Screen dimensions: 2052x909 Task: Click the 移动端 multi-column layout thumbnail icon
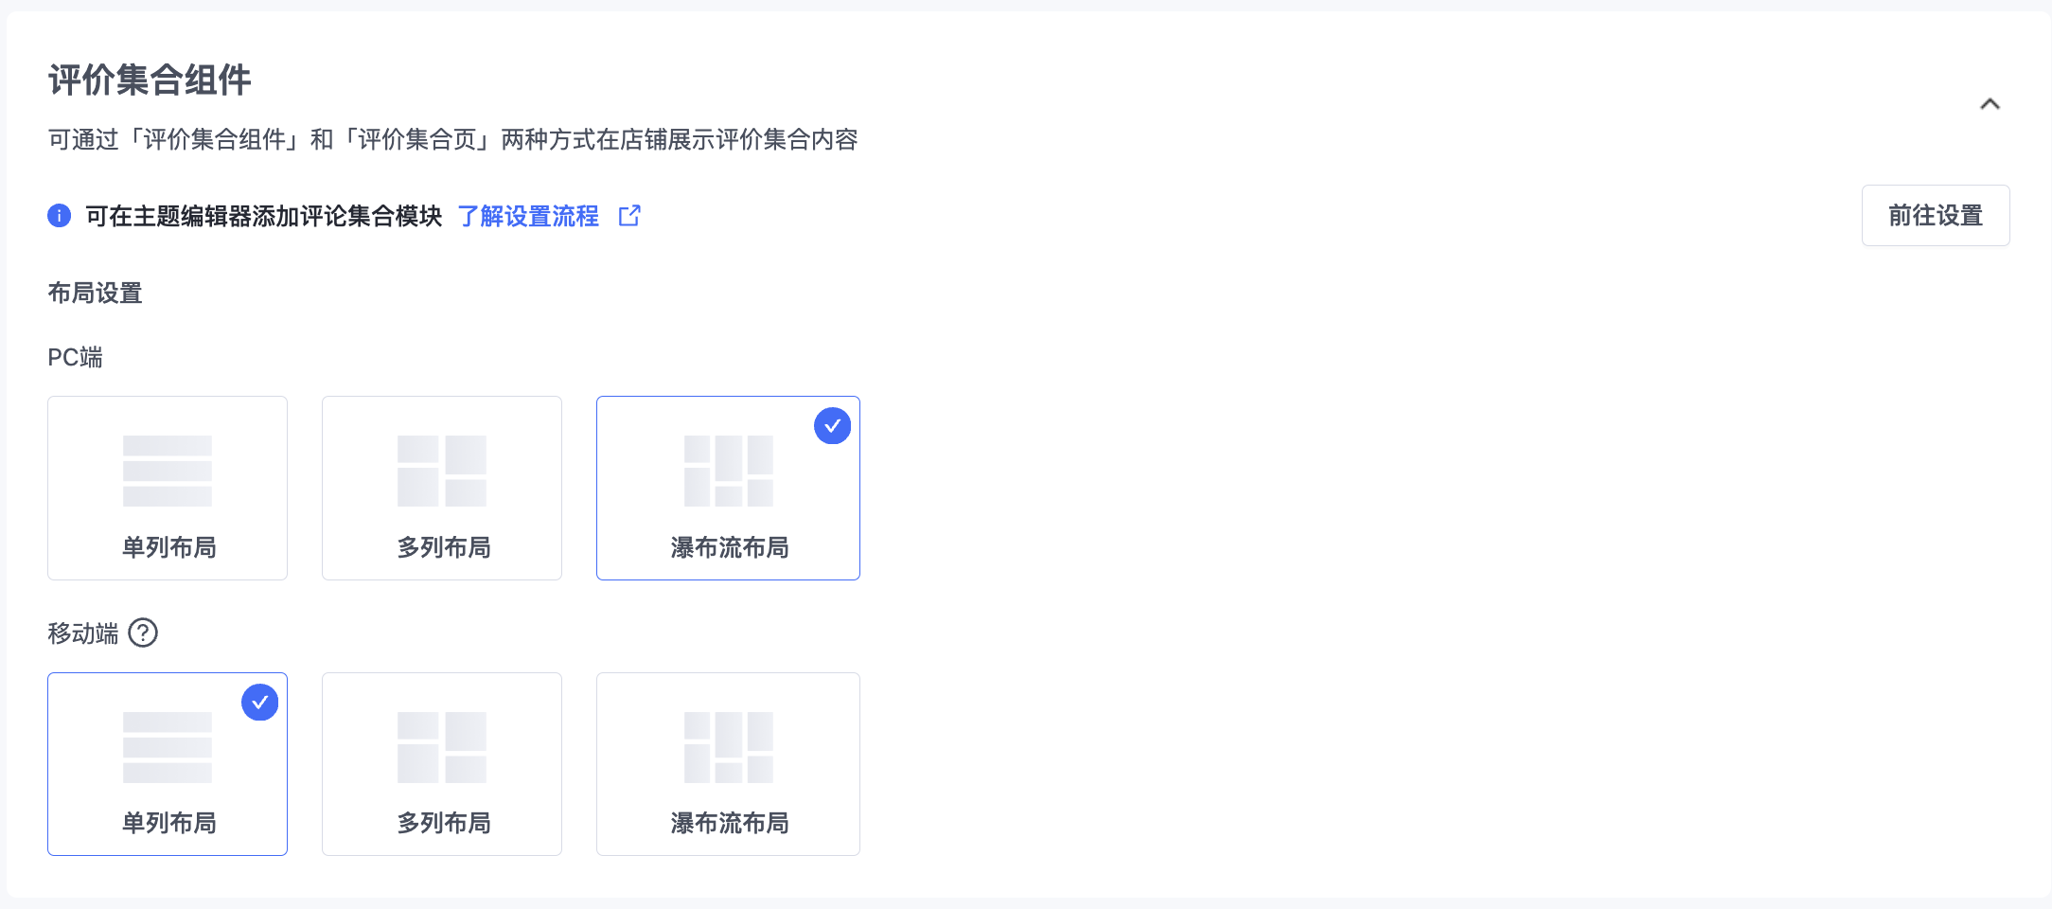pos(442,747)
